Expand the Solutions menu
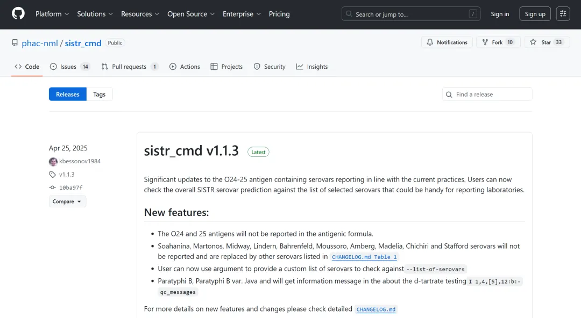 95,14
